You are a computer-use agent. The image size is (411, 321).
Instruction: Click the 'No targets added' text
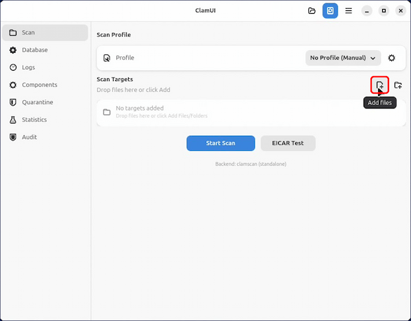(x=140, y=108)
